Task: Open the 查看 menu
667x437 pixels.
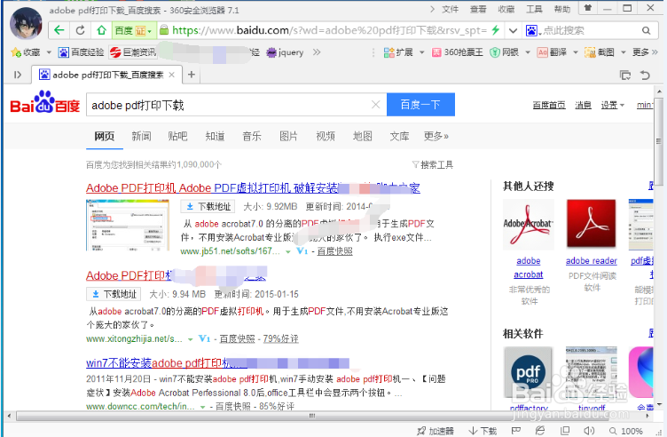Action: [x=478, y=10]
